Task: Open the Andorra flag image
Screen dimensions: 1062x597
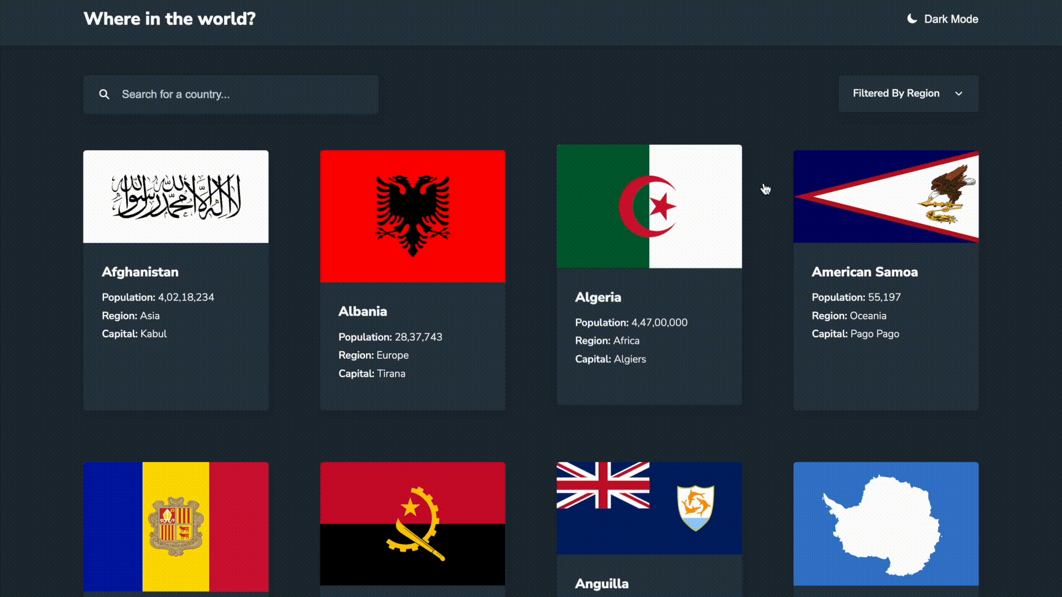Action: [176, 526]
